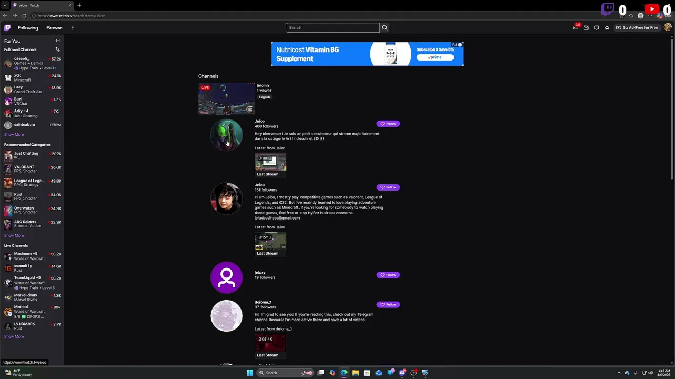Open the more options three-dot menu
Screen dimensions: 675x379
coord(73,28)
